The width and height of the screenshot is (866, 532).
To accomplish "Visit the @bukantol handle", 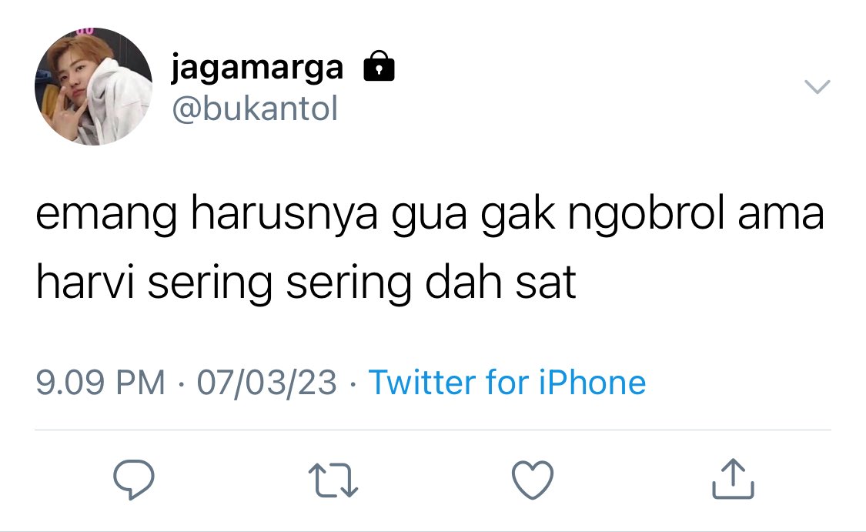I will pyautogui.click(x=255, y=109).
